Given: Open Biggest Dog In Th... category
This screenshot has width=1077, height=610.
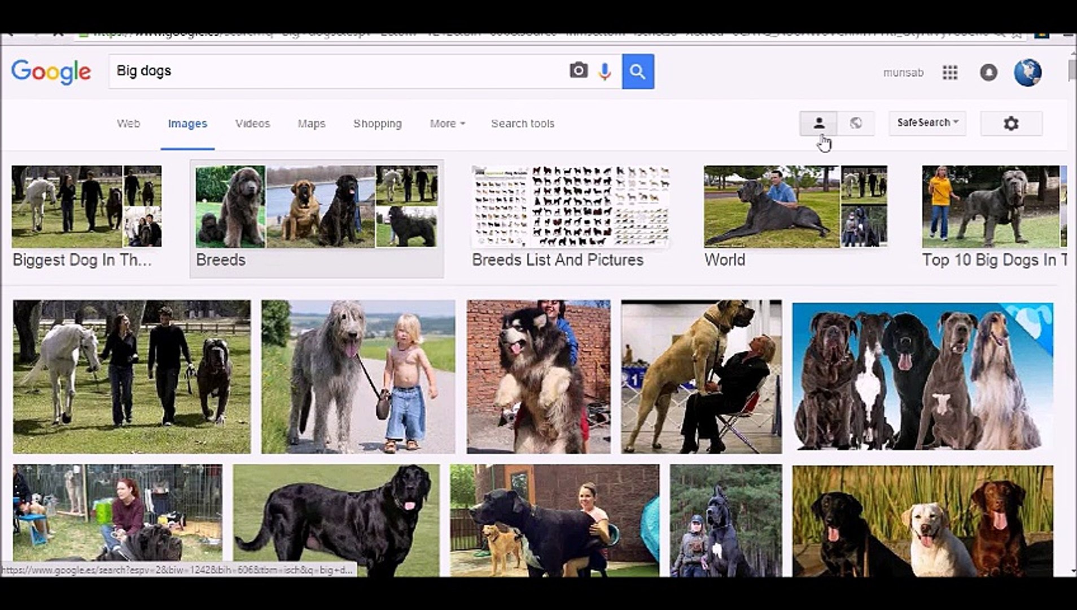Looking at the screenshot, I should click(x=86, y=218).
